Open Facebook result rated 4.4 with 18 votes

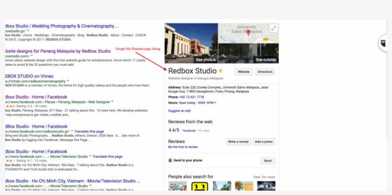coord(36,97)
